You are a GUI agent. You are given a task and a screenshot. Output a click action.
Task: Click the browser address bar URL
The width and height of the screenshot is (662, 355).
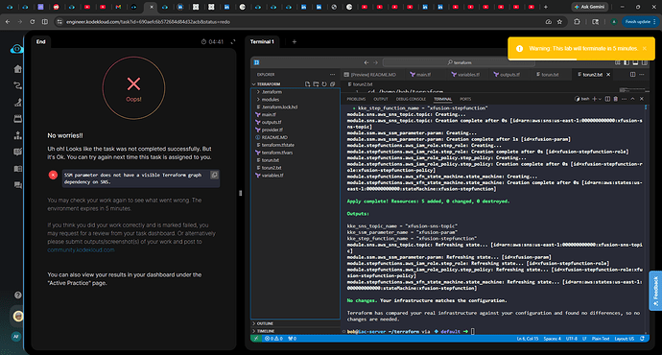(148, 21)
